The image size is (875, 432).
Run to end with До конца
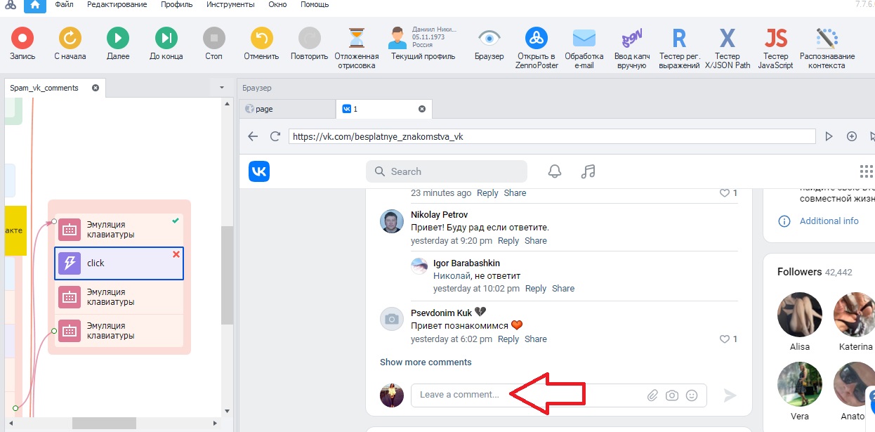166,44
